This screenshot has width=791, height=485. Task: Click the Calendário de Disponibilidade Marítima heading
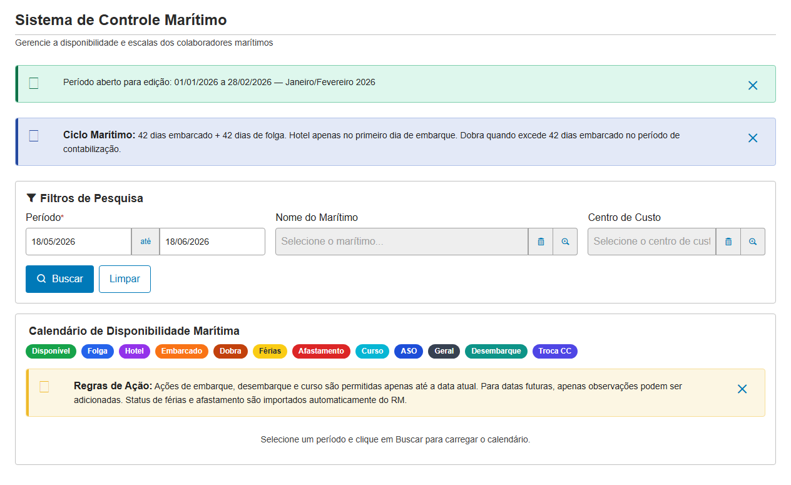coord(134,331)
